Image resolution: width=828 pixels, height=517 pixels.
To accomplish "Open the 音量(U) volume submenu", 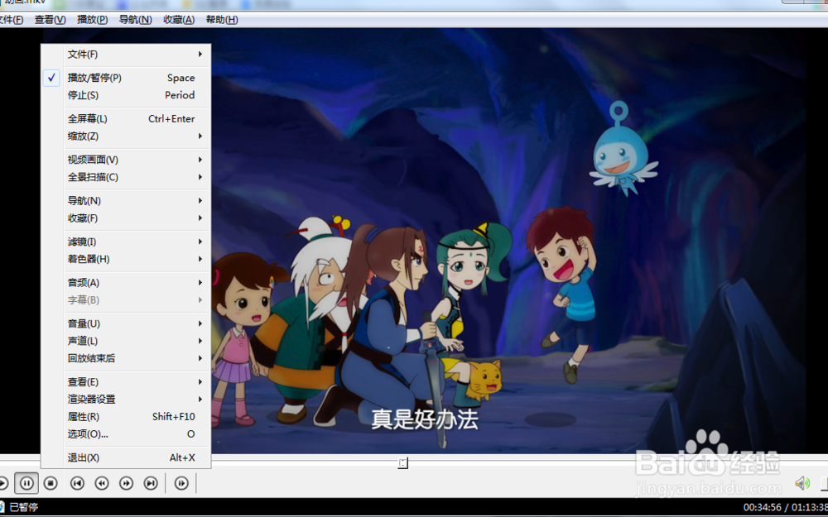I will (126, 323).
